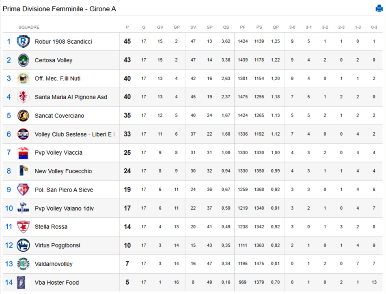This screenshot has width=386, height=294.
Task: Click the Virtus Poggibonsi team logo
Action: tap(23, 245)
